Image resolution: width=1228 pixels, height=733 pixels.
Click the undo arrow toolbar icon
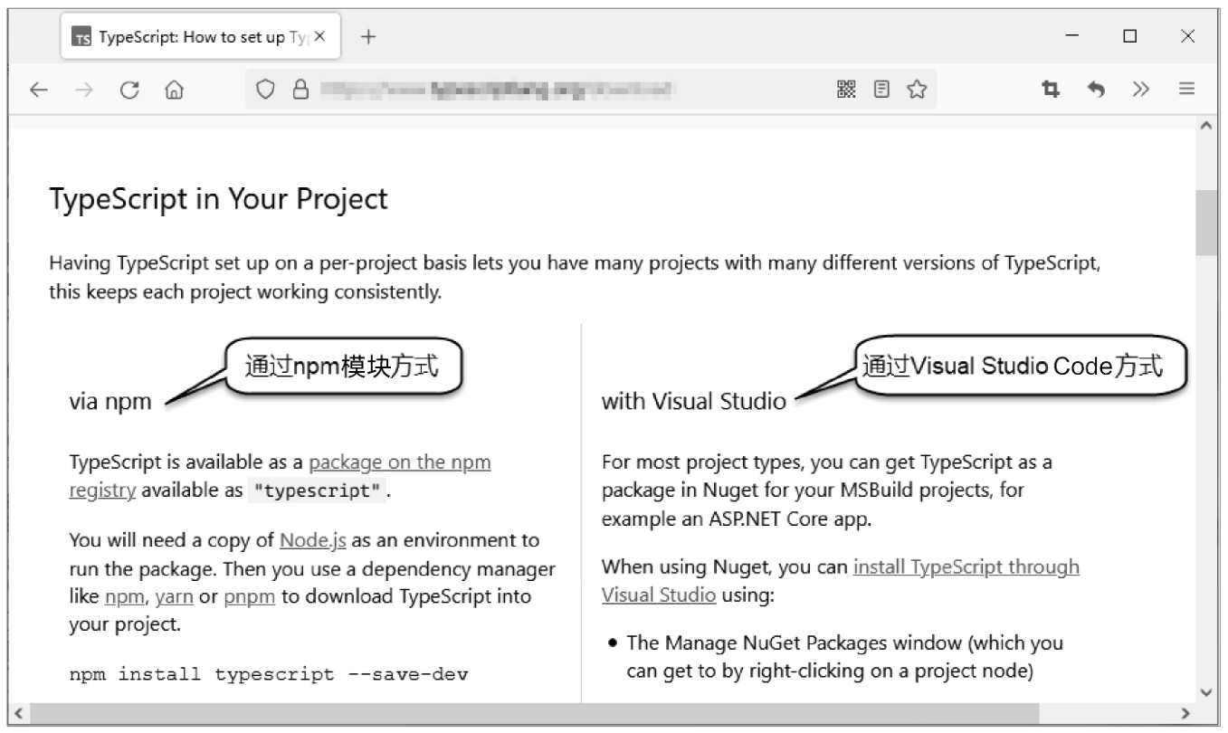click(1096, 89)
